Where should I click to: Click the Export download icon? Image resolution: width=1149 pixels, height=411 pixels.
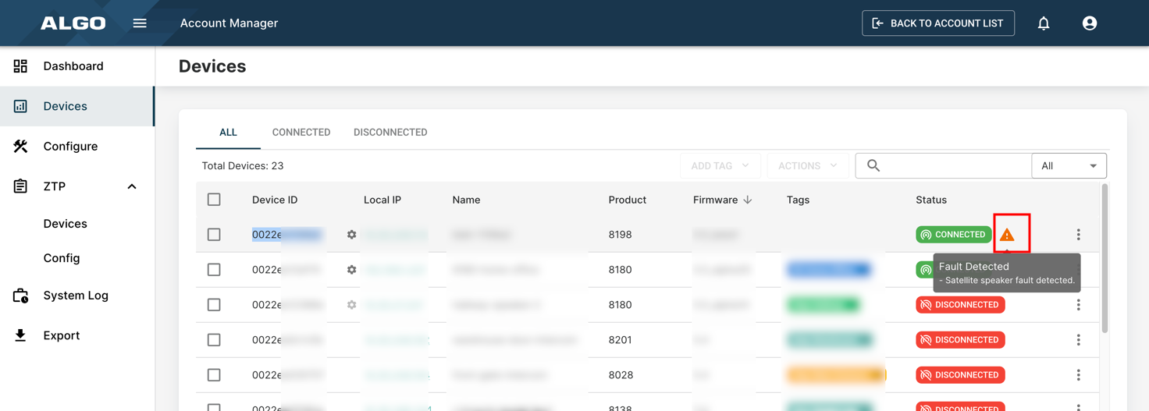click(20, 335)
